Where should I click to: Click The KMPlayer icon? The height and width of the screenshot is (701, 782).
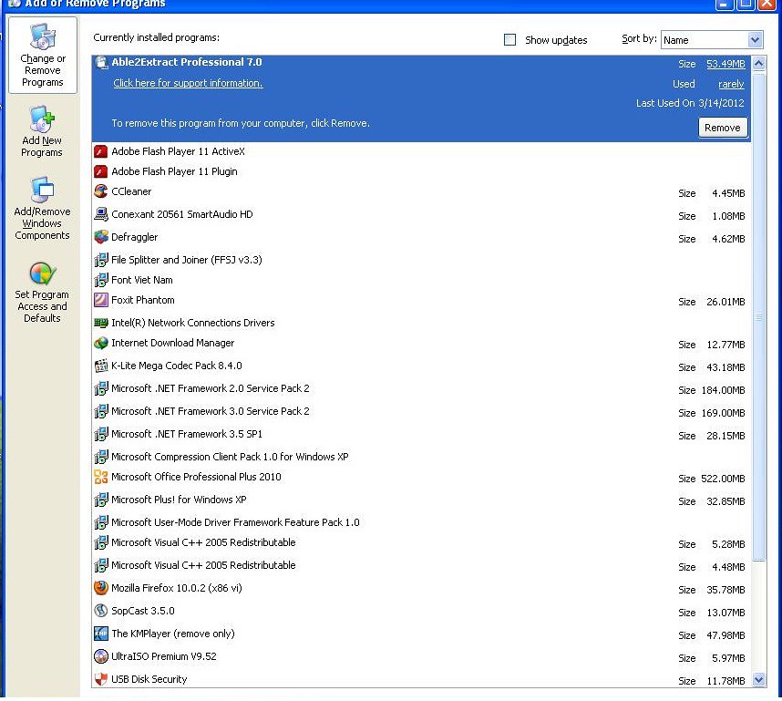(101, 634)
